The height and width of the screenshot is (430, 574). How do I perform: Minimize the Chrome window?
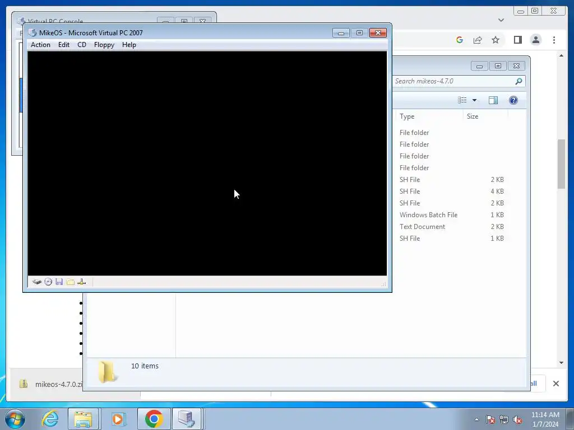(521, 11)
